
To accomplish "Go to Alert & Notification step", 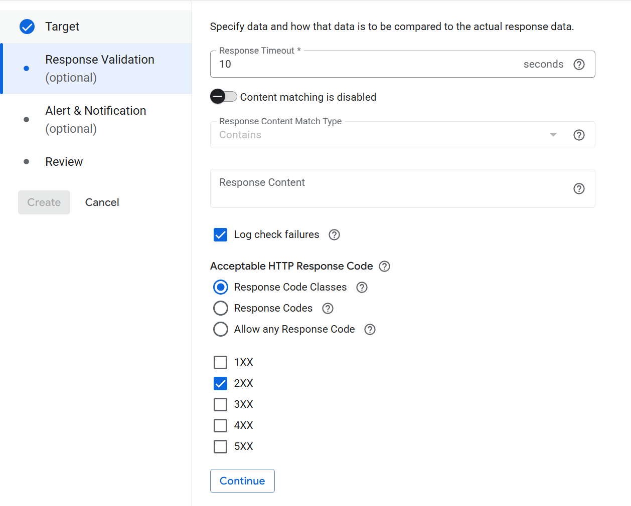I will coord(96,120).
